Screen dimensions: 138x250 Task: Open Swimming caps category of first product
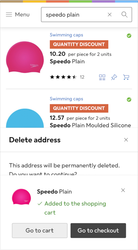(x=66, y=35)
